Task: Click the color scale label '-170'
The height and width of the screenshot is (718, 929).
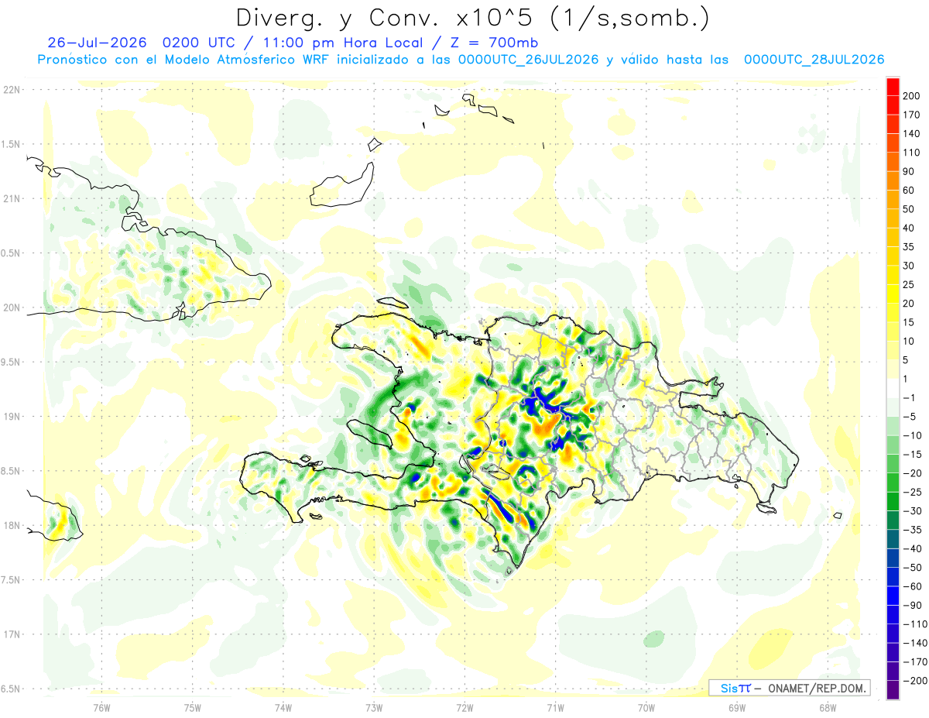Action: pyautogui.click(x=914, y=662)
